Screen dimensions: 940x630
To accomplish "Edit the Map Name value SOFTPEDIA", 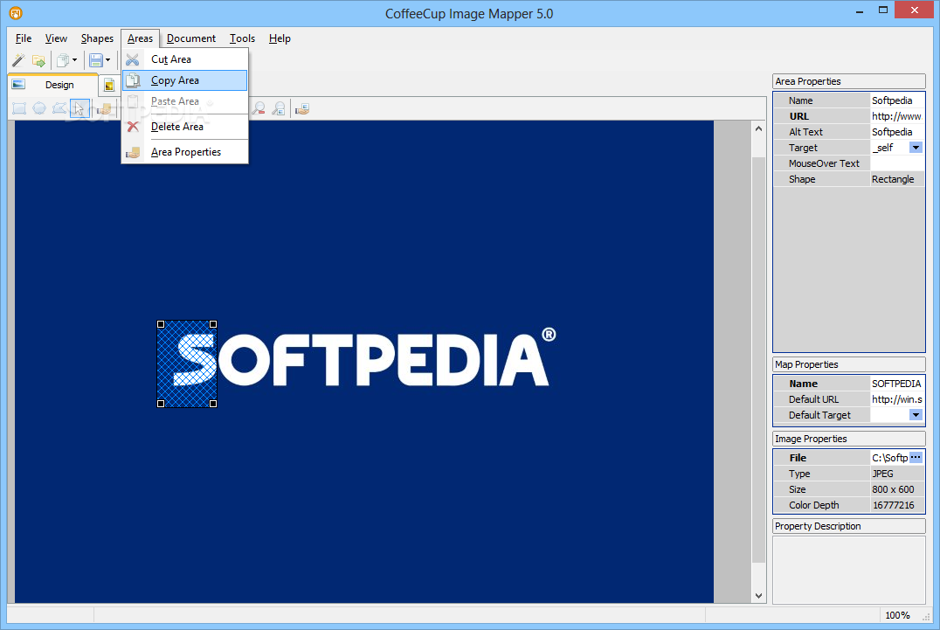I will [897, 384].
